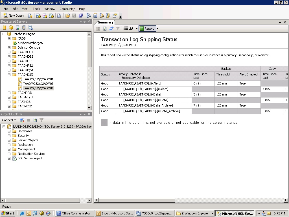Screen dimensions: 289x217
Task: Switch to List view in Summary toolbar
Action: (x=128, y=29)
